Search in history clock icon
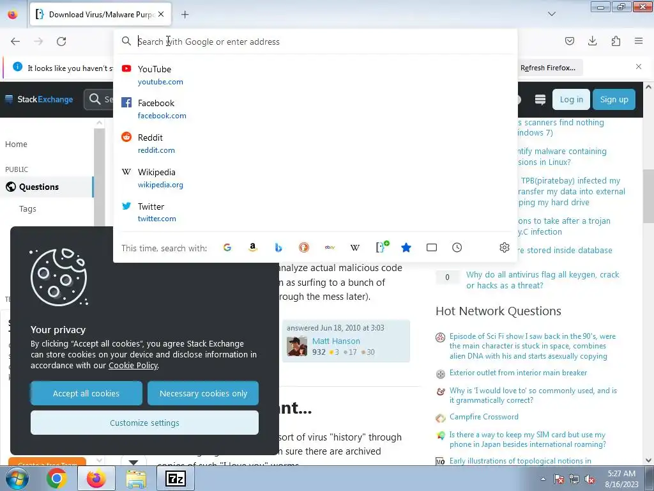This screenshot has width=654, height=491. (457, 247)
